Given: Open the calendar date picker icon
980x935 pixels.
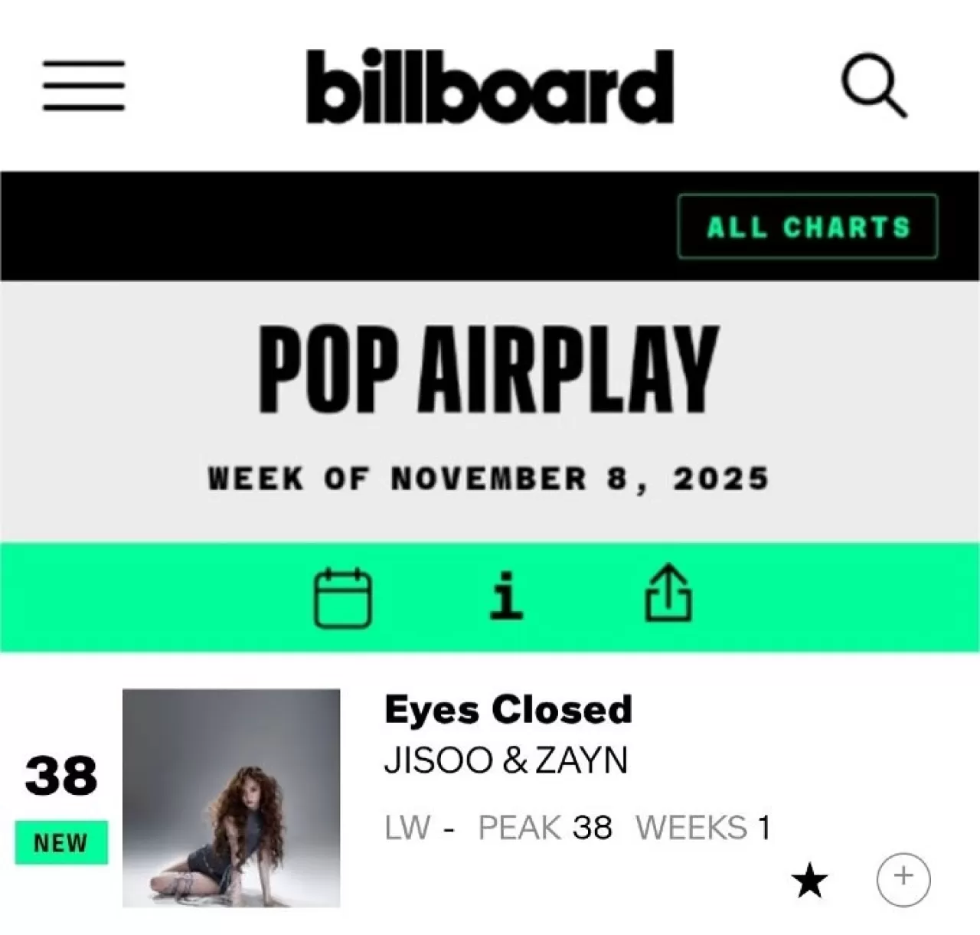Looking at the screenshot, I should [x=344, y=597].
